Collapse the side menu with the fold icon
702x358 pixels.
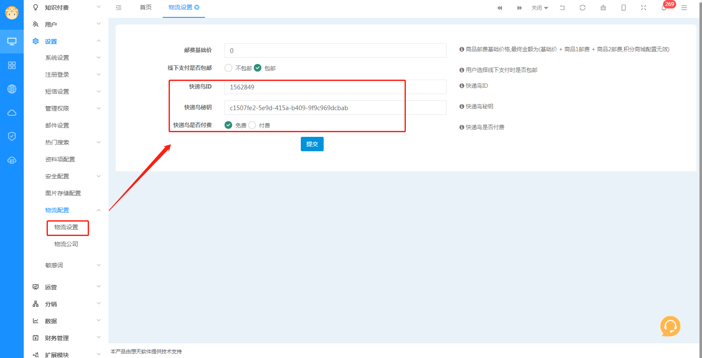point(119,8)
